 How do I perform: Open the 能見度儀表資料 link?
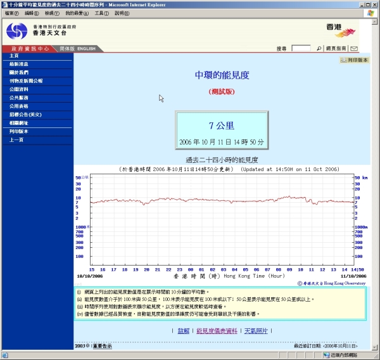217,331
